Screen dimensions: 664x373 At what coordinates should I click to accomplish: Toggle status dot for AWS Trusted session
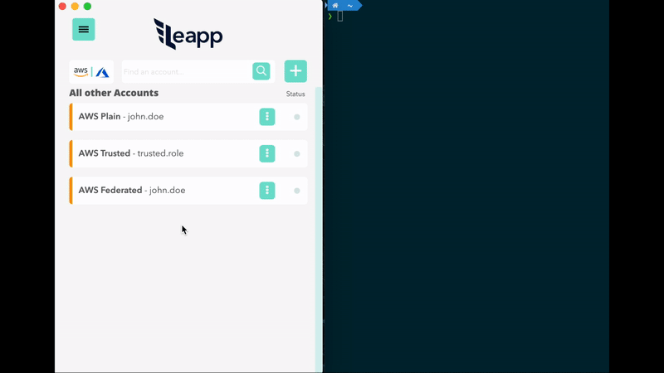(297, 154)
